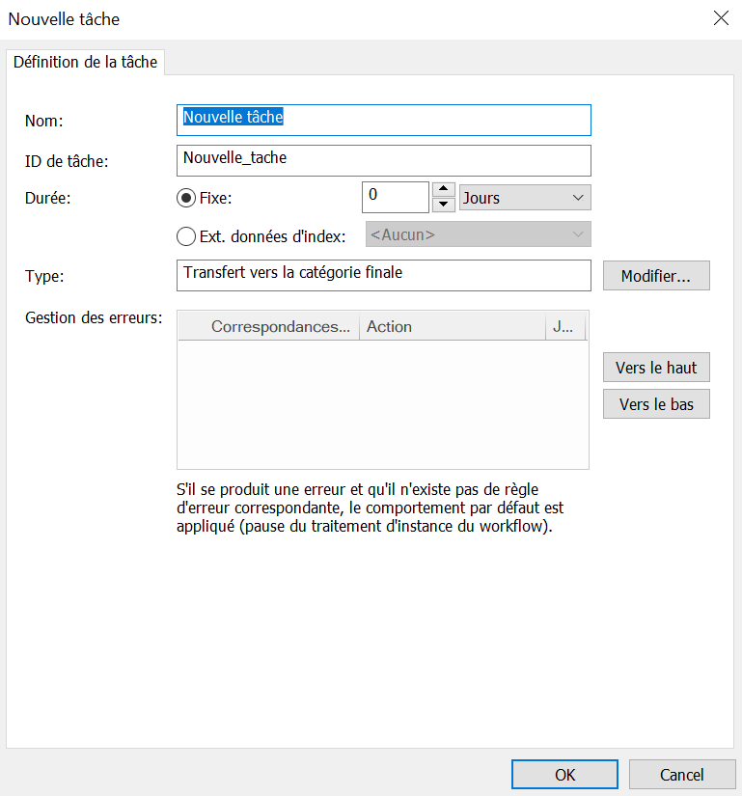Open the Jours unit dropdown
The image size is (742, 796).
coord(525,198)
